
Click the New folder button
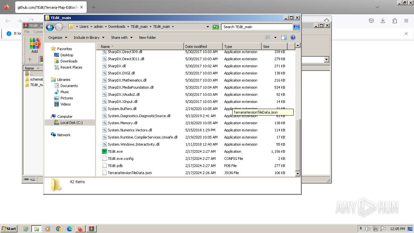147,38
